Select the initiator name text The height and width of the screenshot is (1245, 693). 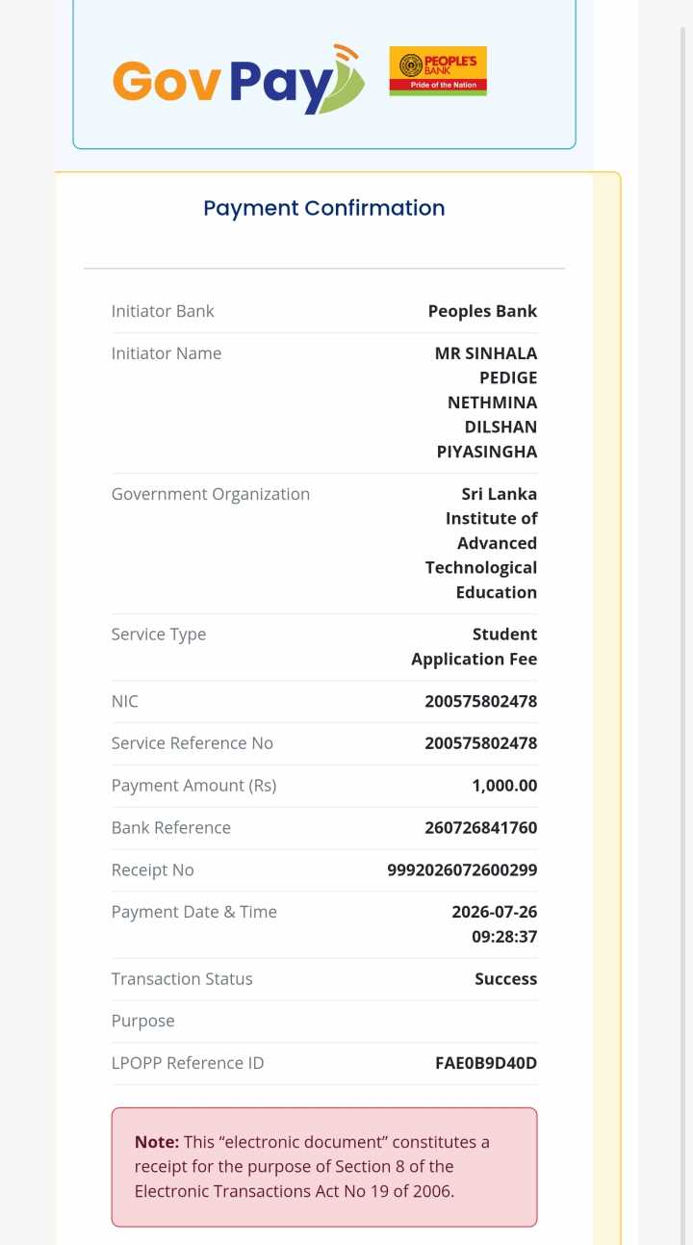pos(486,402)
